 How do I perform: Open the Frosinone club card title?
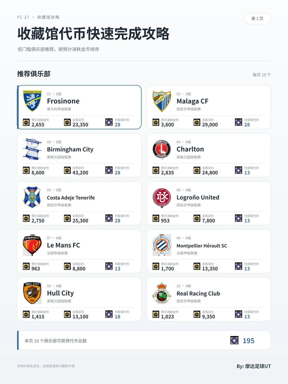pyautogui.click(x=63, y=101)
